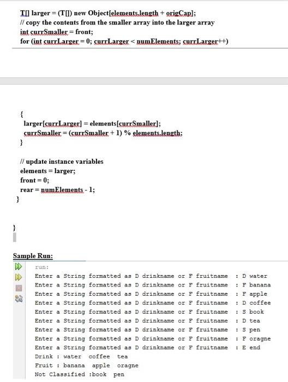The height and width of the screenshot is (382, 288).
Task: Stop the run with the red square
Action: (x=19, y=288)
